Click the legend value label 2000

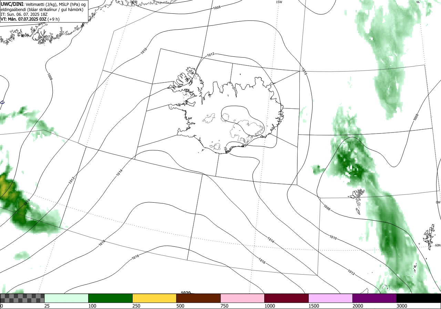358,306
